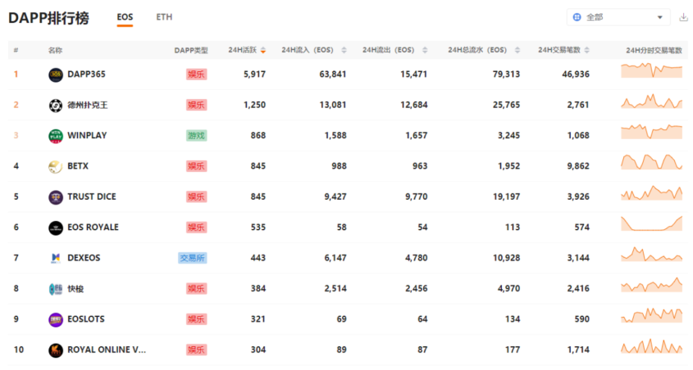Open the 德州扑克王 name link

tap(88, 105)
